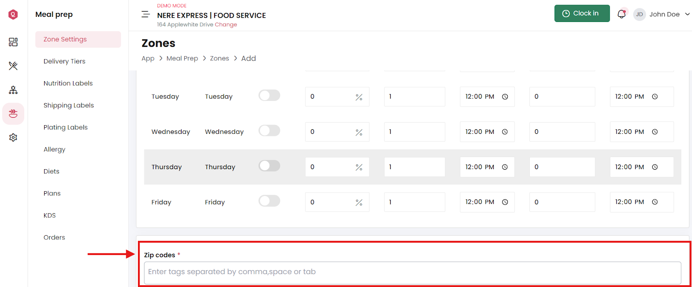692x287 pixels.
Task: Click the Meal prep sidebar title
Action: click(54, 14)
